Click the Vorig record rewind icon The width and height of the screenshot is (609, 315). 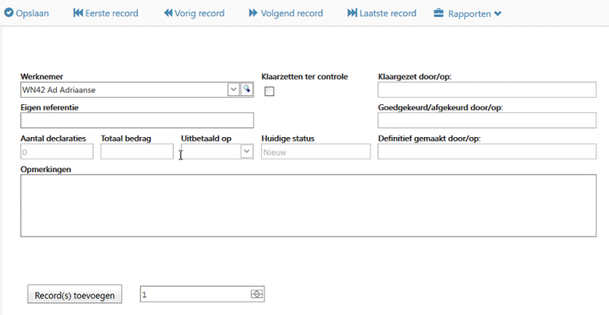point(167,13)
